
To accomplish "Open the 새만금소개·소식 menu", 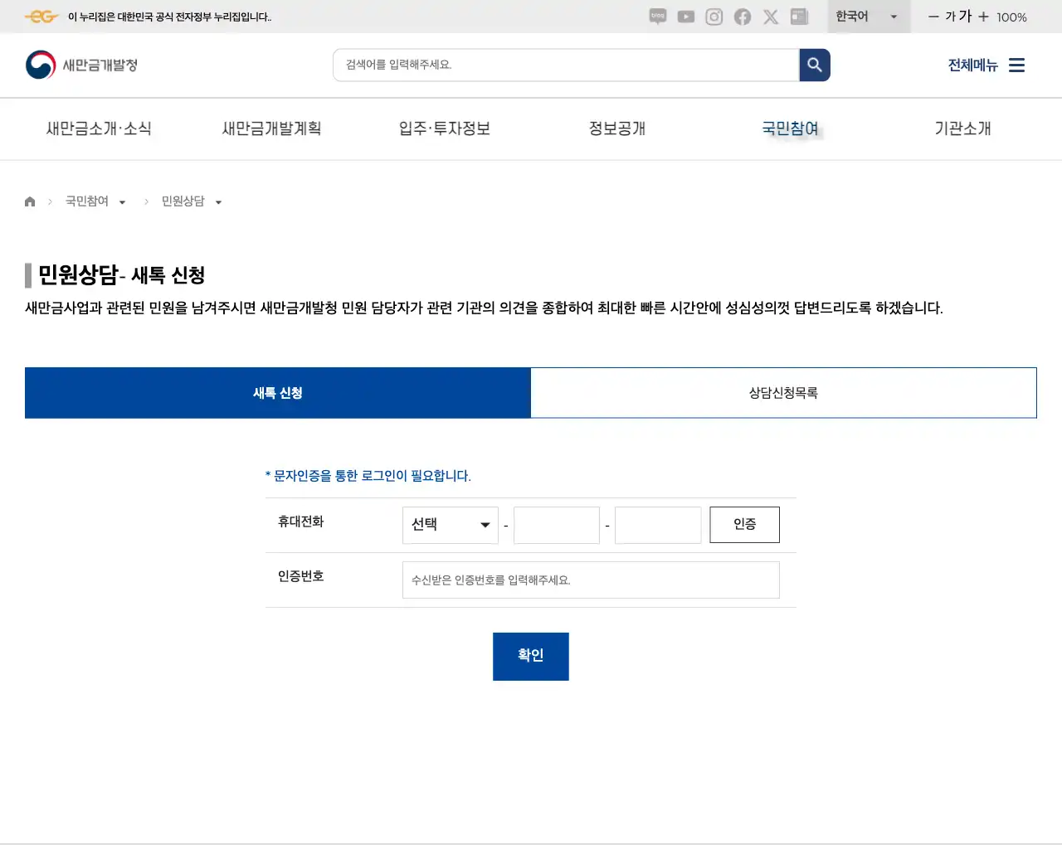I will (x=99, y=129).
